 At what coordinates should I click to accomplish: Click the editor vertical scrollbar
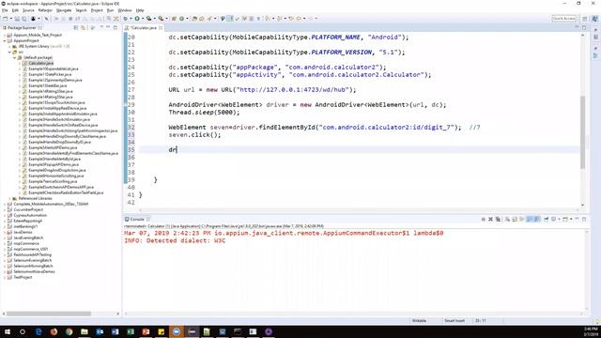point(582,132)
